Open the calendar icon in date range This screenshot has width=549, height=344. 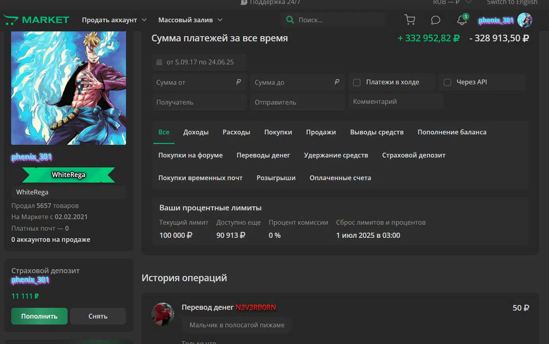(x=159, y=62)
